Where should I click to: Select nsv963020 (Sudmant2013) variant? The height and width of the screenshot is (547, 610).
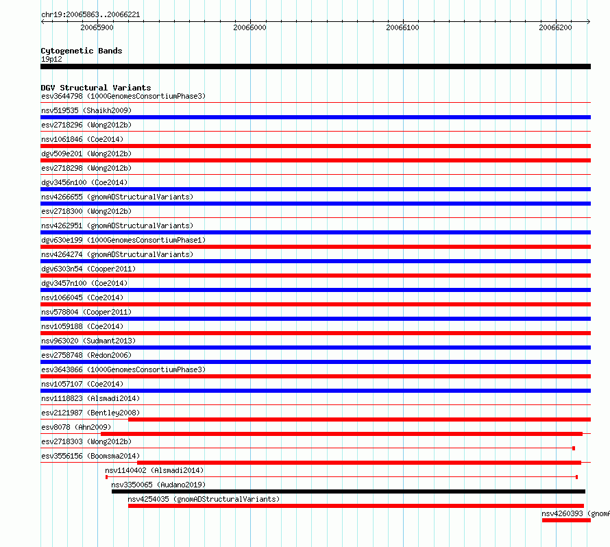[x=88, y=341]
